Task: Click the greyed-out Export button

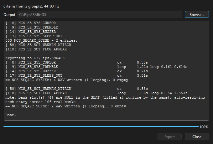Action: tap(169, 136)
